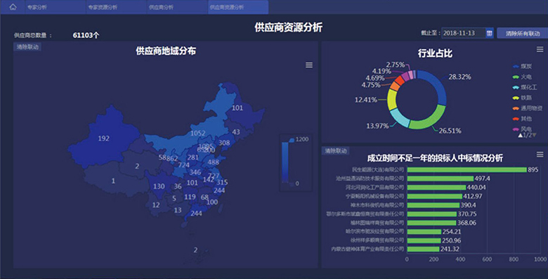The width and height of the screenshot is (548, 279).
Task: Go to next legend page arrow
Action: coord(534,136)
